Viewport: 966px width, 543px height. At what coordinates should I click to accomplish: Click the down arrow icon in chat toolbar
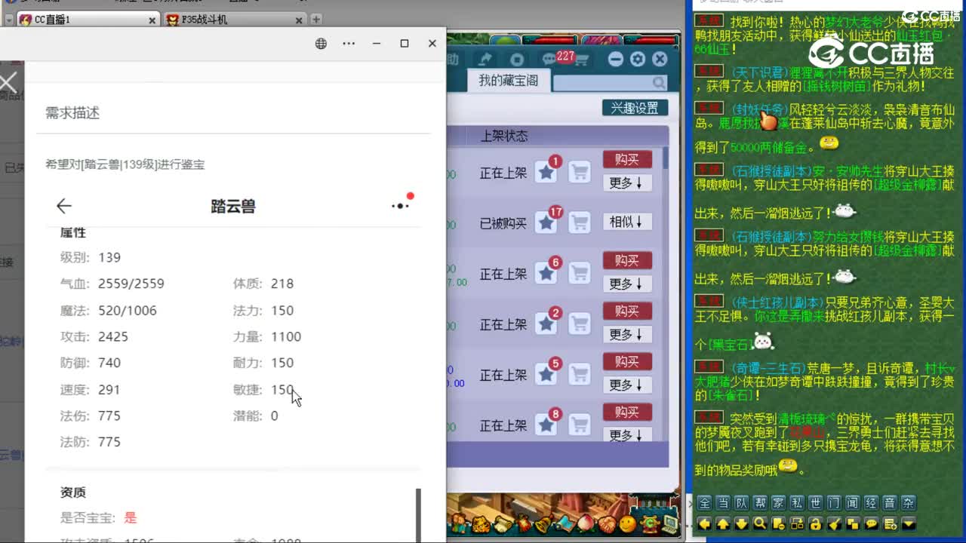click(742, 524)
